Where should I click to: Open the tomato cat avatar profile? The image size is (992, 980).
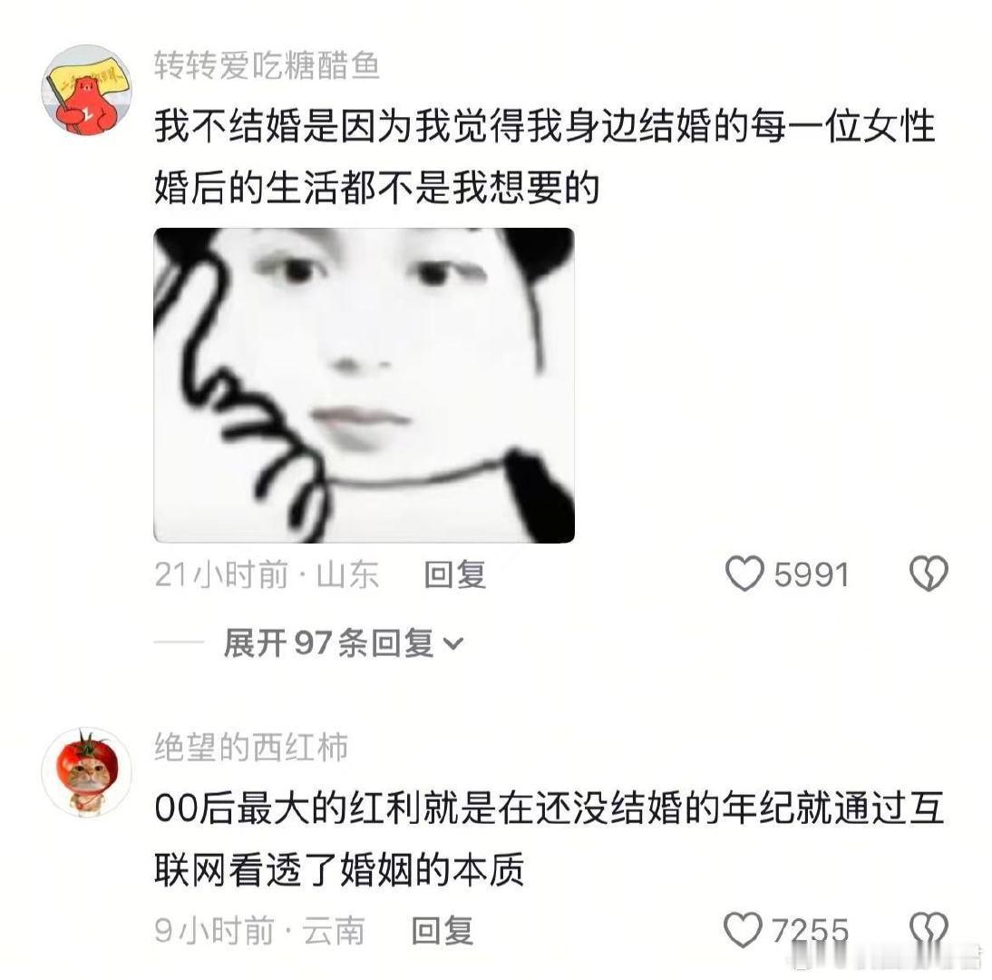87,772
